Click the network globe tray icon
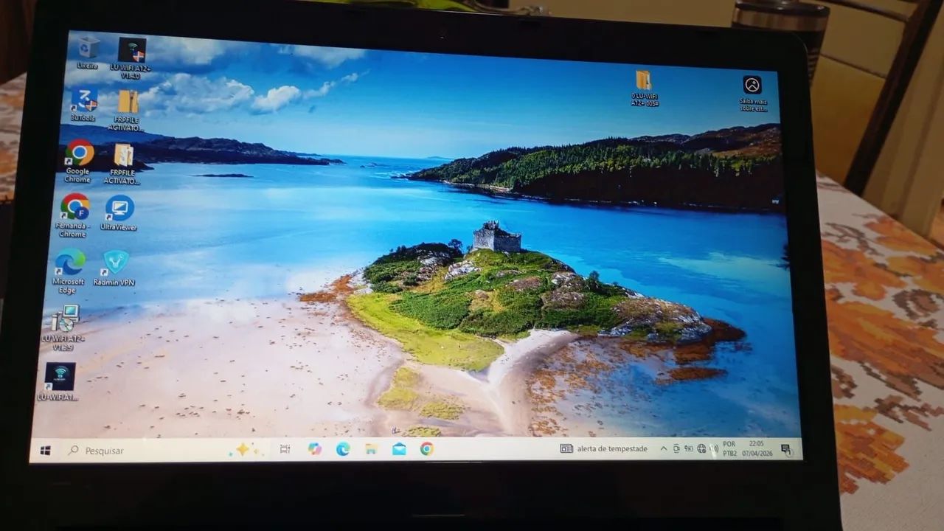Image resolution: width=944 pixels, height=531 pixels. pos(701,448)
